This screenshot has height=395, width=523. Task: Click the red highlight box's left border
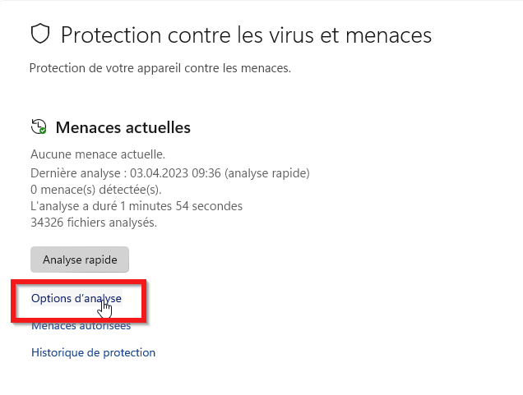point(13,301)
